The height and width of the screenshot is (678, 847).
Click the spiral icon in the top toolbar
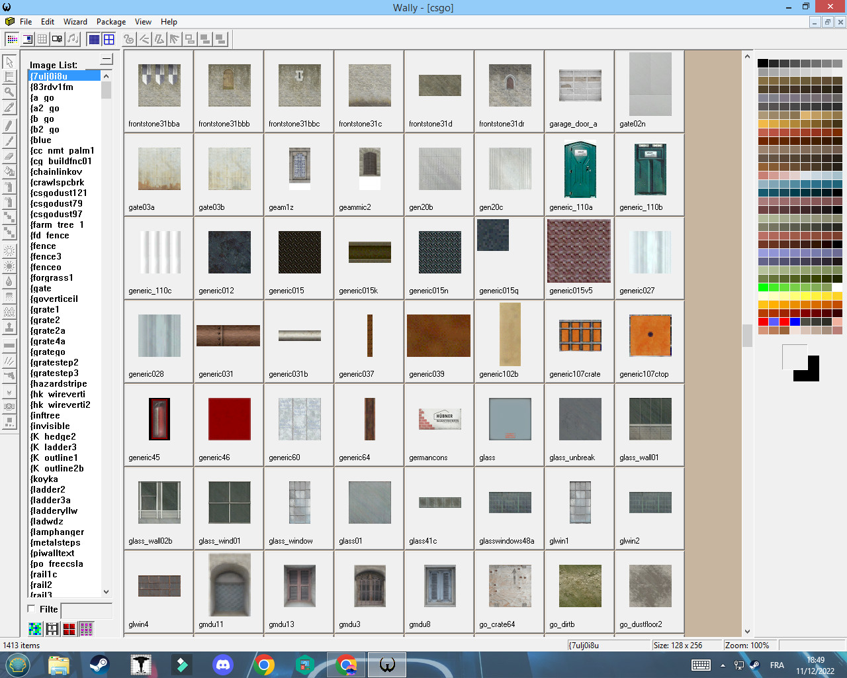129,39
